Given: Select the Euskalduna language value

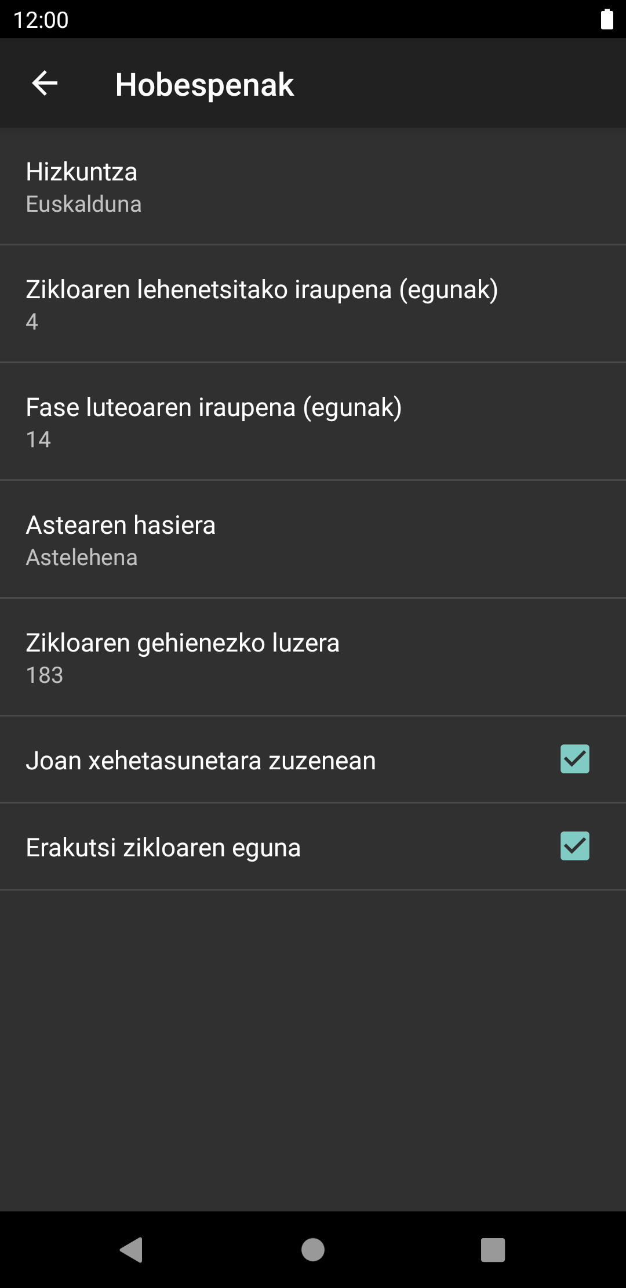Looking at the screenshot, I should point(84,205).
